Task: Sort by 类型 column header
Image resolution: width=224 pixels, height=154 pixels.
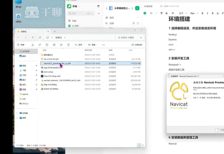Action: pos(111,50)
